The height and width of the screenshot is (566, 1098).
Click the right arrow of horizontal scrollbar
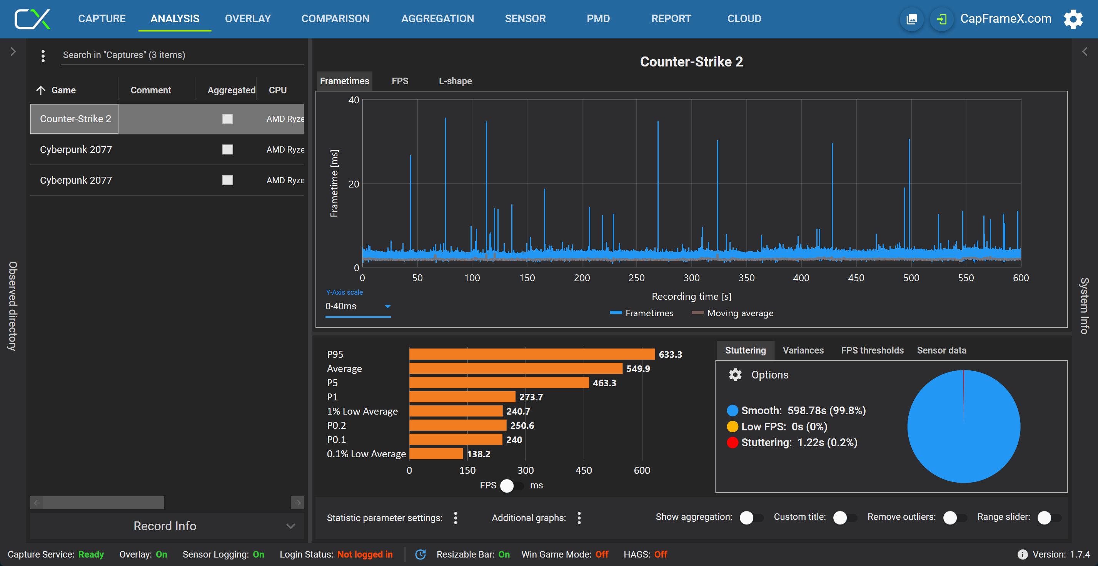tap(297, 503)
